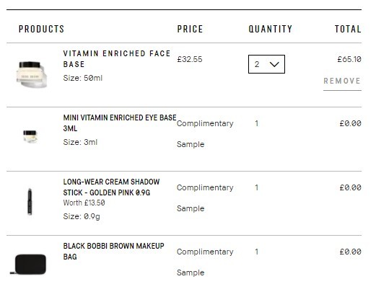Open Vitamin Enriched Face Base product title
Image resolution: width=376 pixels, height=297 pixels.
click(117, 59)
